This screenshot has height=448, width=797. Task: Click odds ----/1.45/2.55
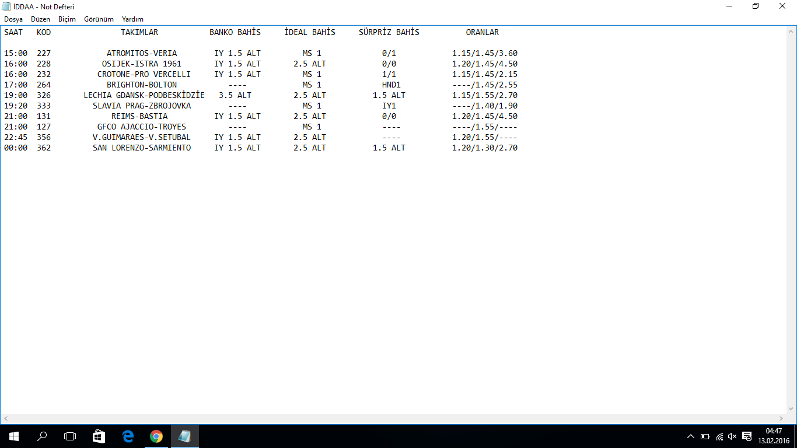tap(485, 85)
